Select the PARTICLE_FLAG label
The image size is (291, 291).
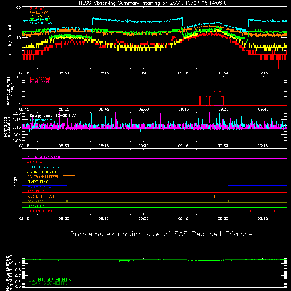coord(41,196)
